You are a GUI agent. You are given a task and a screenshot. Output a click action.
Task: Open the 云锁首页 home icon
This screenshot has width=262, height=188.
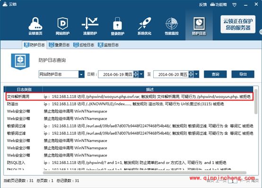[x=35, y=26]
